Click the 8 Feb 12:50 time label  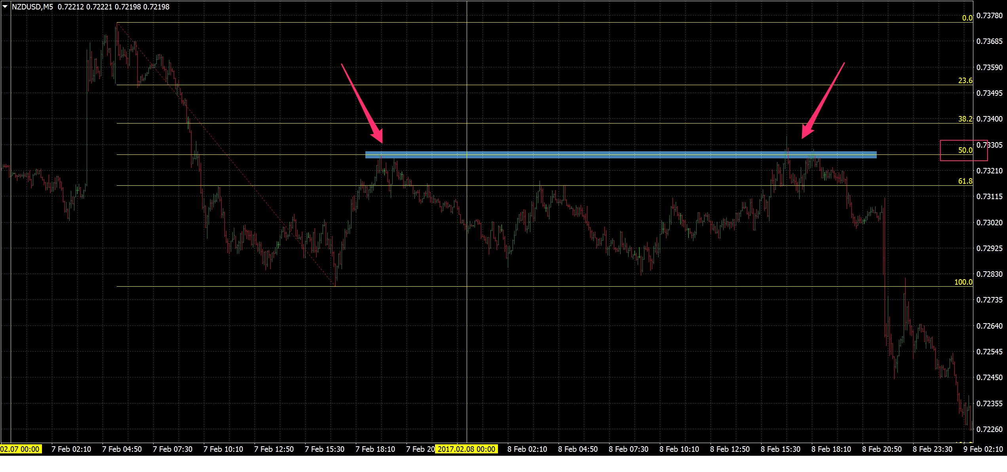pyautogui.click(x=730, y=449)
